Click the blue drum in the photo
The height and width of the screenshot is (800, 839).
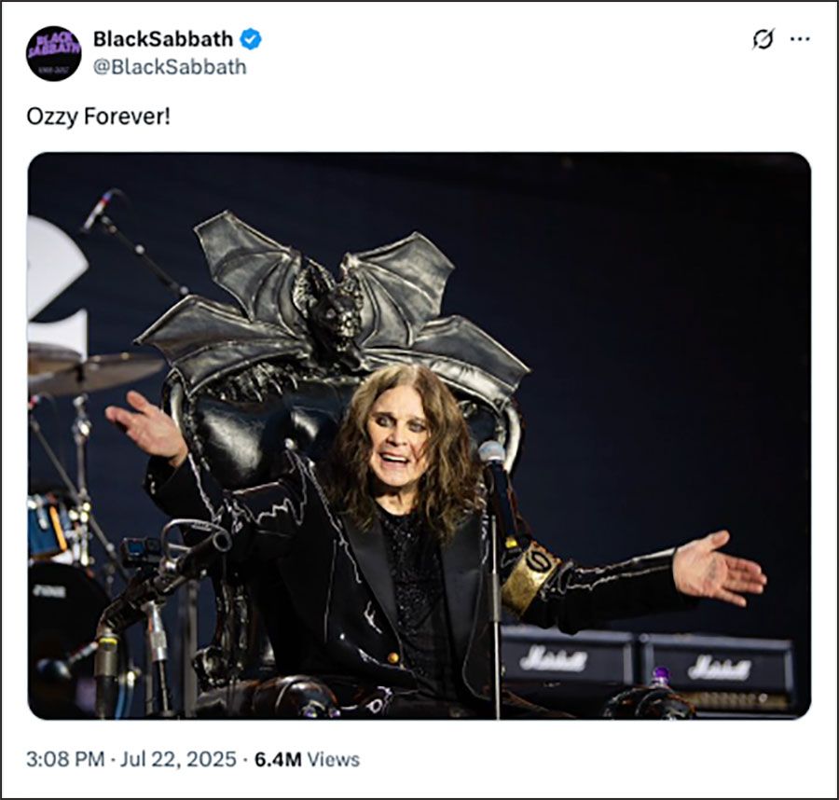48,527
